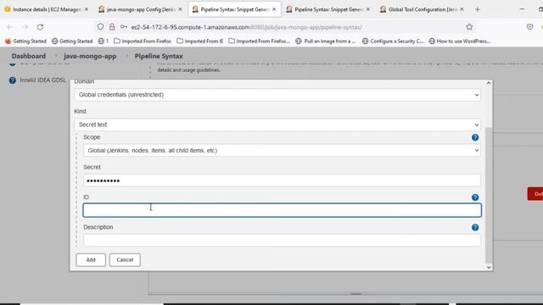Open Configure a Security C... bookmark
This screenshot has width=543, height=305.
392,42
